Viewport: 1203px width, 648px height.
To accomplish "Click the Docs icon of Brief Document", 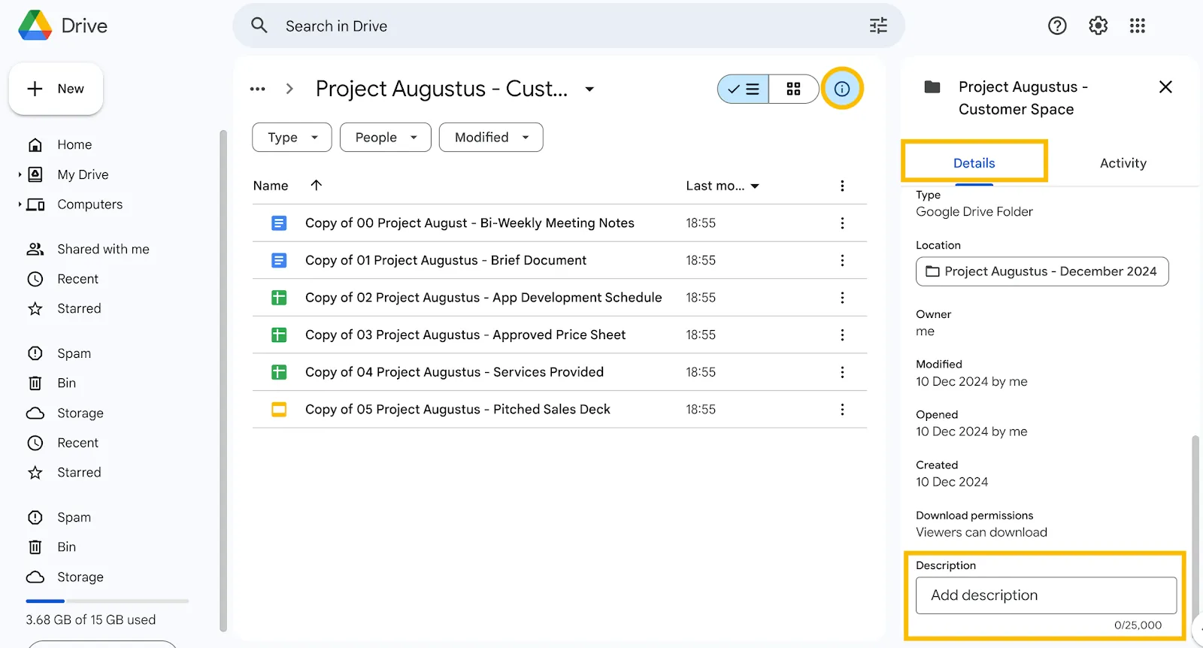I will click(279, 260).
